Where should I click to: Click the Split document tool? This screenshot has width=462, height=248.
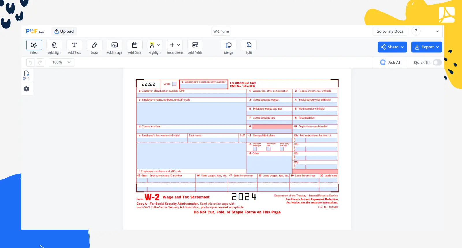click(x=249, y=47)
